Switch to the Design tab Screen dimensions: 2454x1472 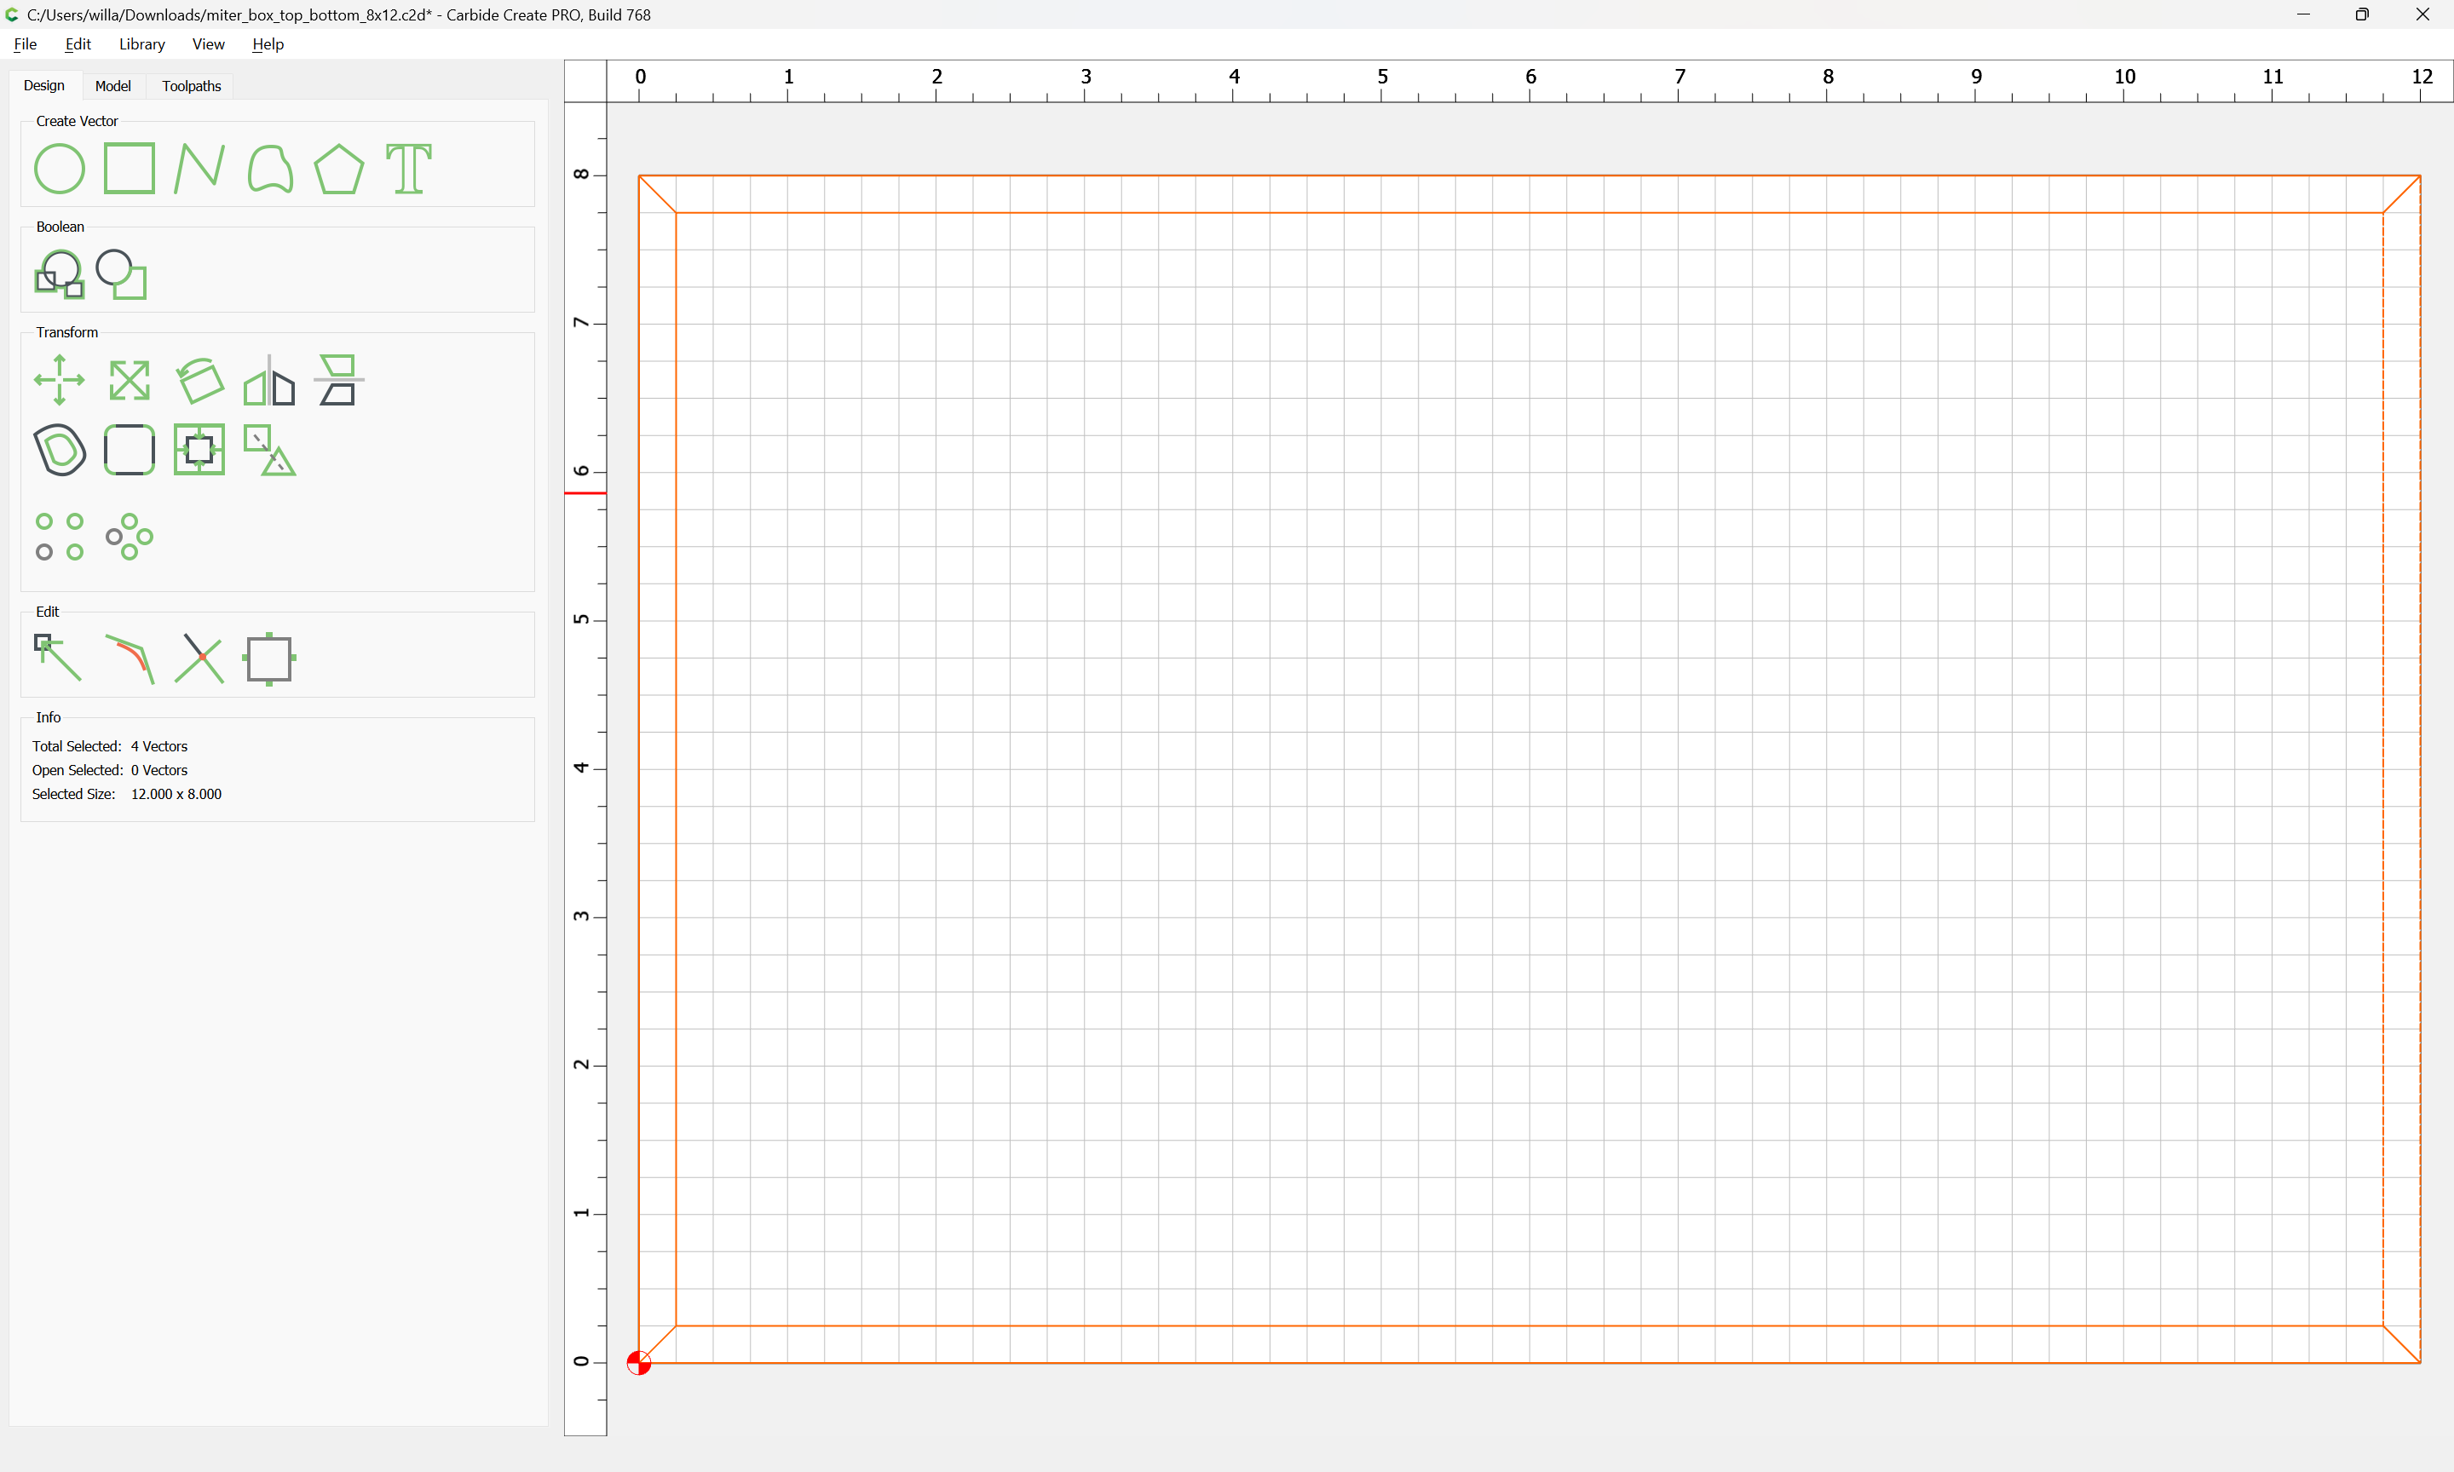43,85
